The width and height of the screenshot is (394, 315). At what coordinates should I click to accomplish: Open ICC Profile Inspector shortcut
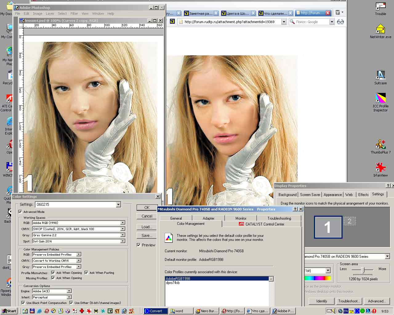380,102
